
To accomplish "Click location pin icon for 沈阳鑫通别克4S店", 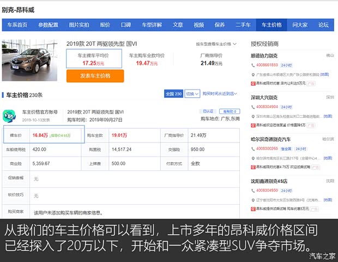I will point(253,200).
